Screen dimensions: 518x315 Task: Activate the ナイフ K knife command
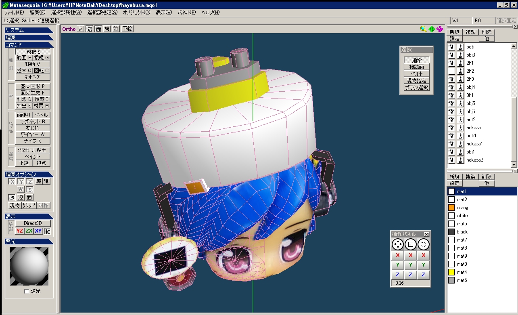(x=33, y=141)
